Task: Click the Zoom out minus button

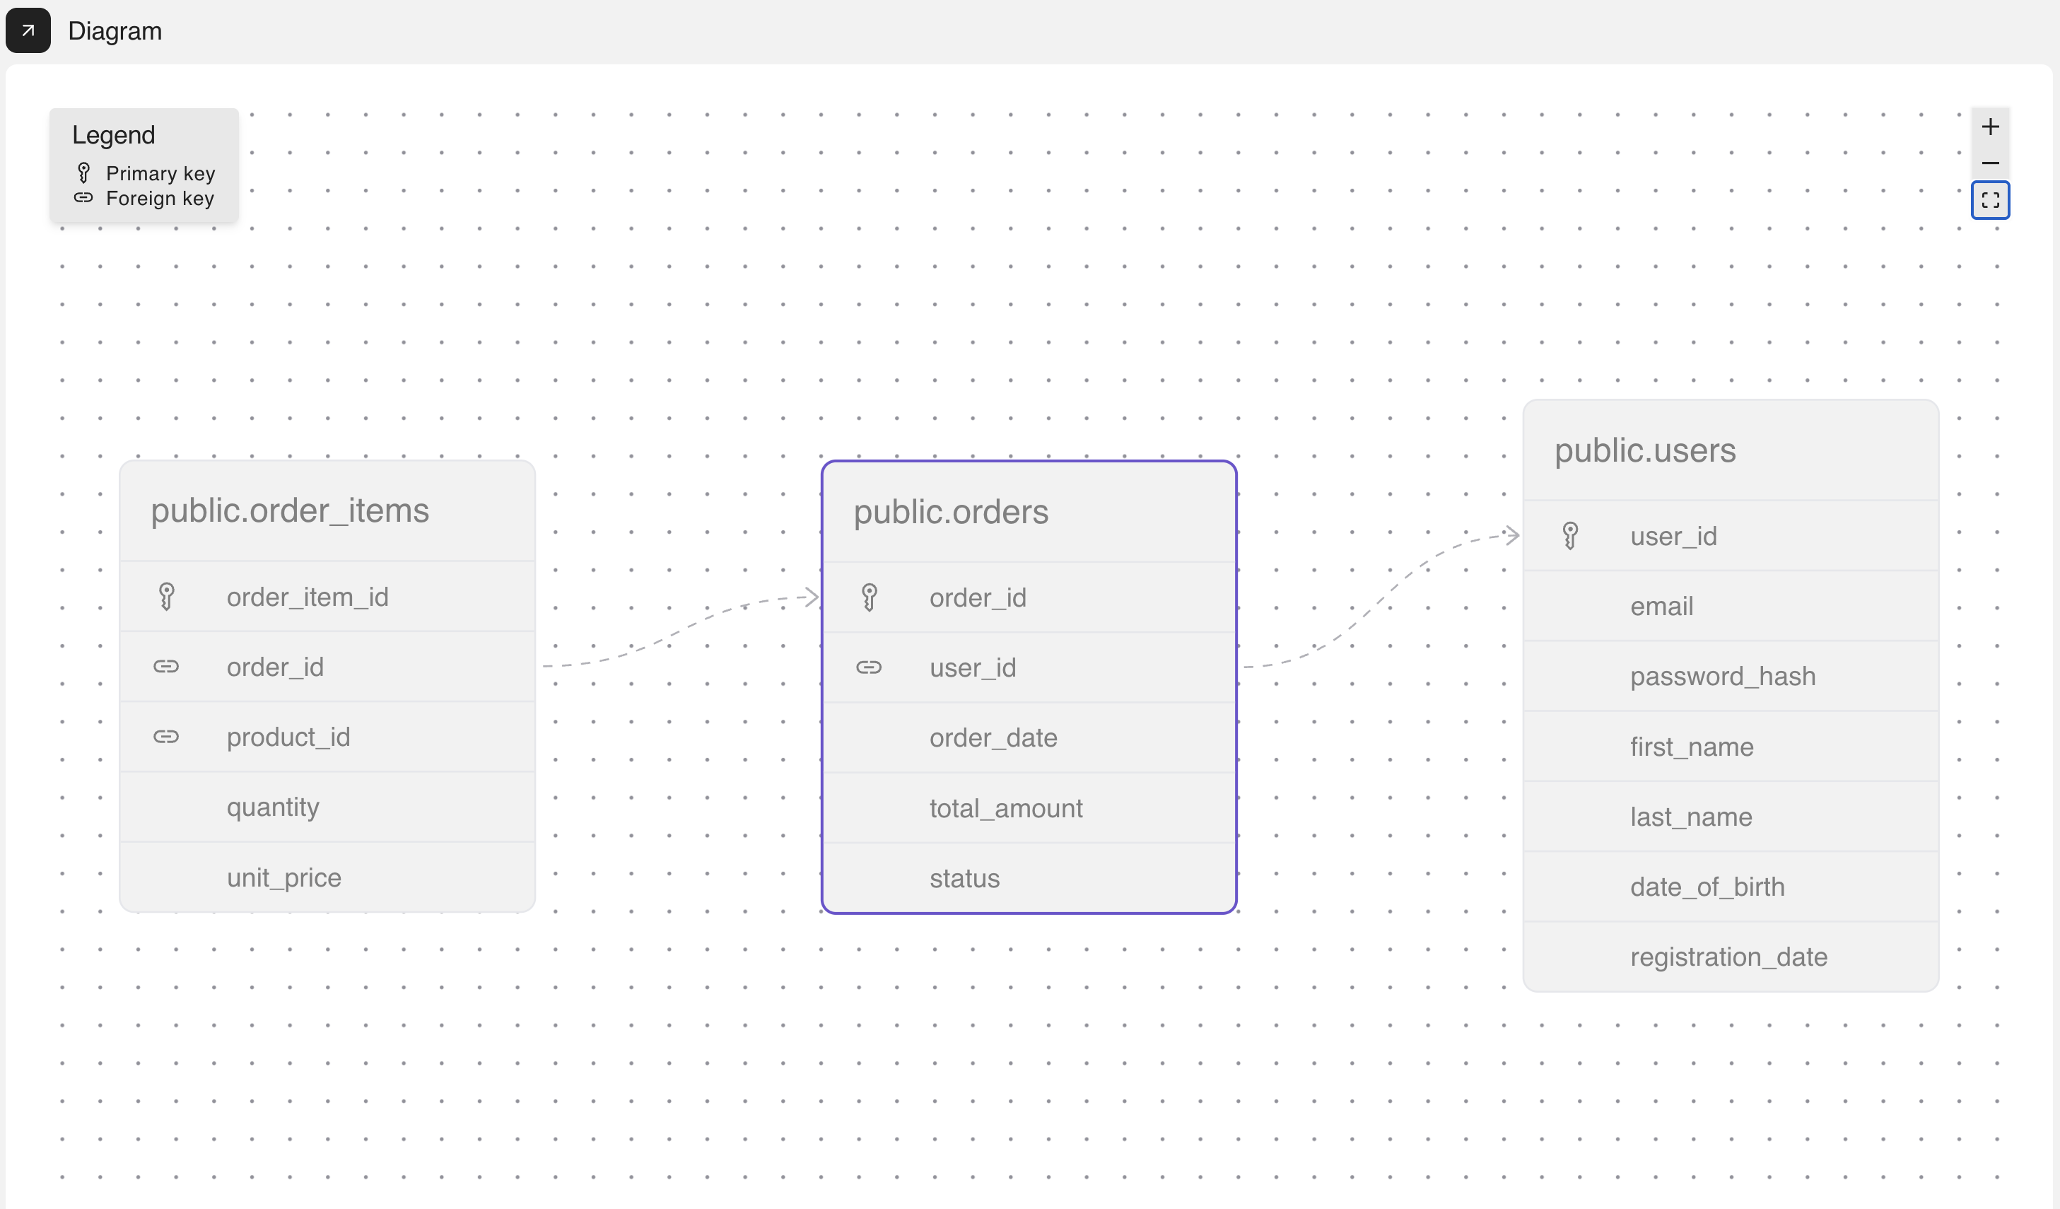Action: click(1991, 163)
